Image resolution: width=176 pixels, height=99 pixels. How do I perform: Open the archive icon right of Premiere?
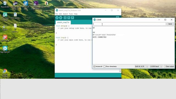click(46, 4)
